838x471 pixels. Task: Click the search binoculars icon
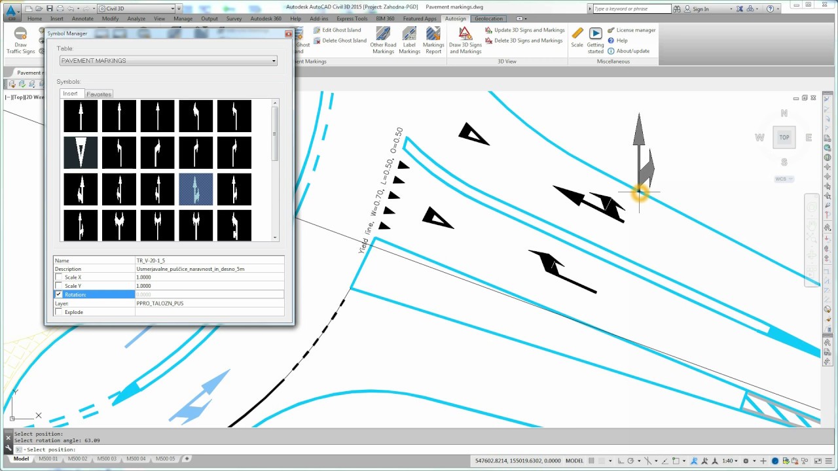click(678, 9)
